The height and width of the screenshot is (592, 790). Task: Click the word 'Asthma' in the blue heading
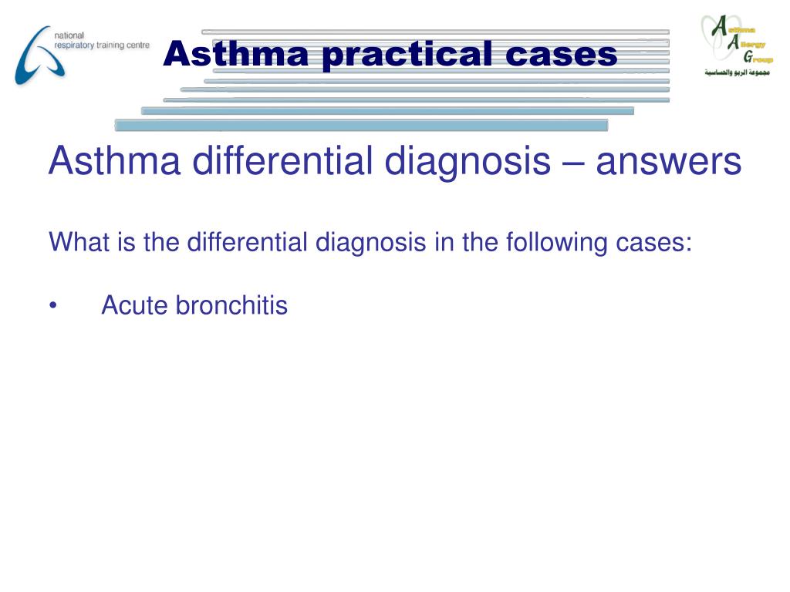point(114,160)
